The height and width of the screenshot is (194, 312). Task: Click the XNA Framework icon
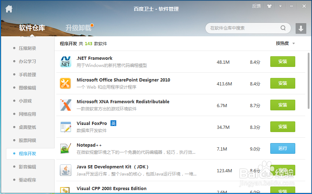(x=66, y=105)
